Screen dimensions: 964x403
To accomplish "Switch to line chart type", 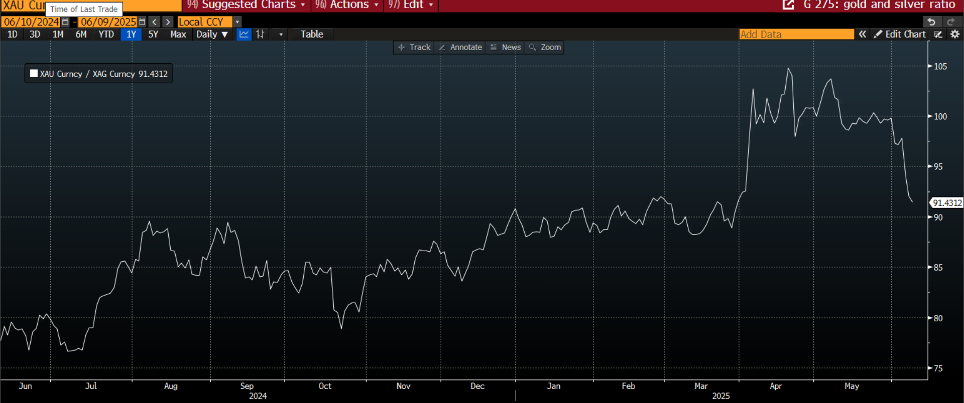I will pos(244,34).
